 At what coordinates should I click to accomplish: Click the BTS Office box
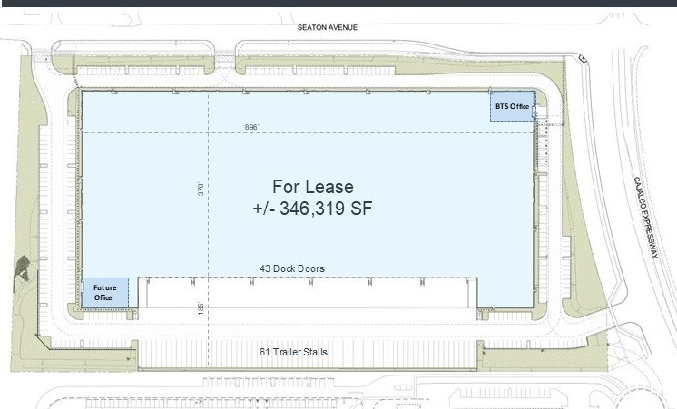tap(510, 106)
